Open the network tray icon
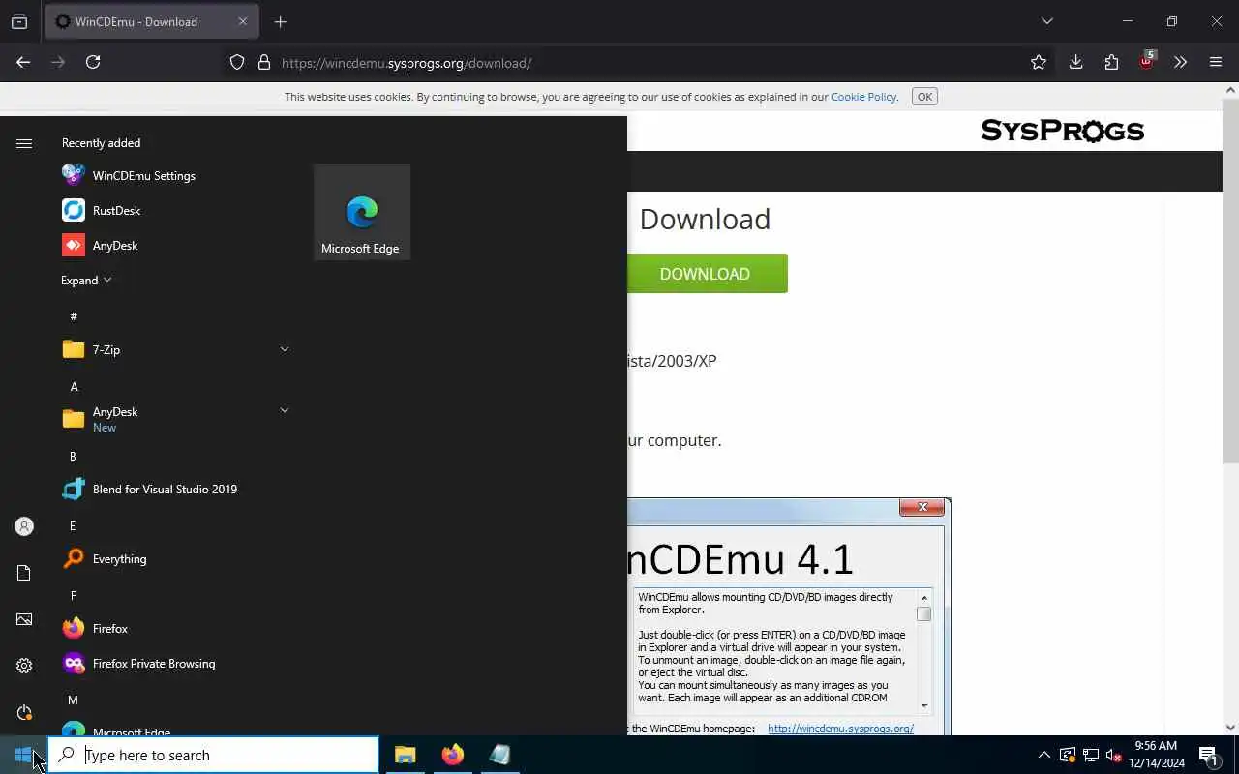Image resolution: width=1239 pixels, height=774 pixels. pyautogui.click(x=1091, y=755)
